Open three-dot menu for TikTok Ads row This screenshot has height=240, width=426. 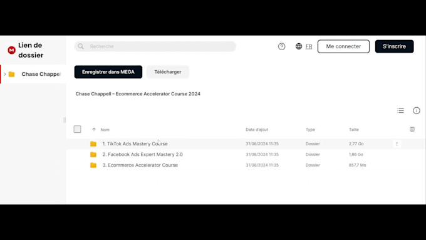pyautogui.click(x=397, y=143)
